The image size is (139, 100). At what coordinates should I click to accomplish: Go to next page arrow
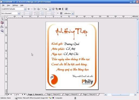coord(23,95)
